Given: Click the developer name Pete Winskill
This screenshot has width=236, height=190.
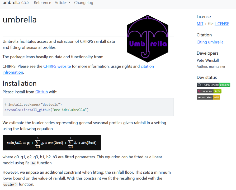Looking at the screenshot, I should tap(207, 60).
